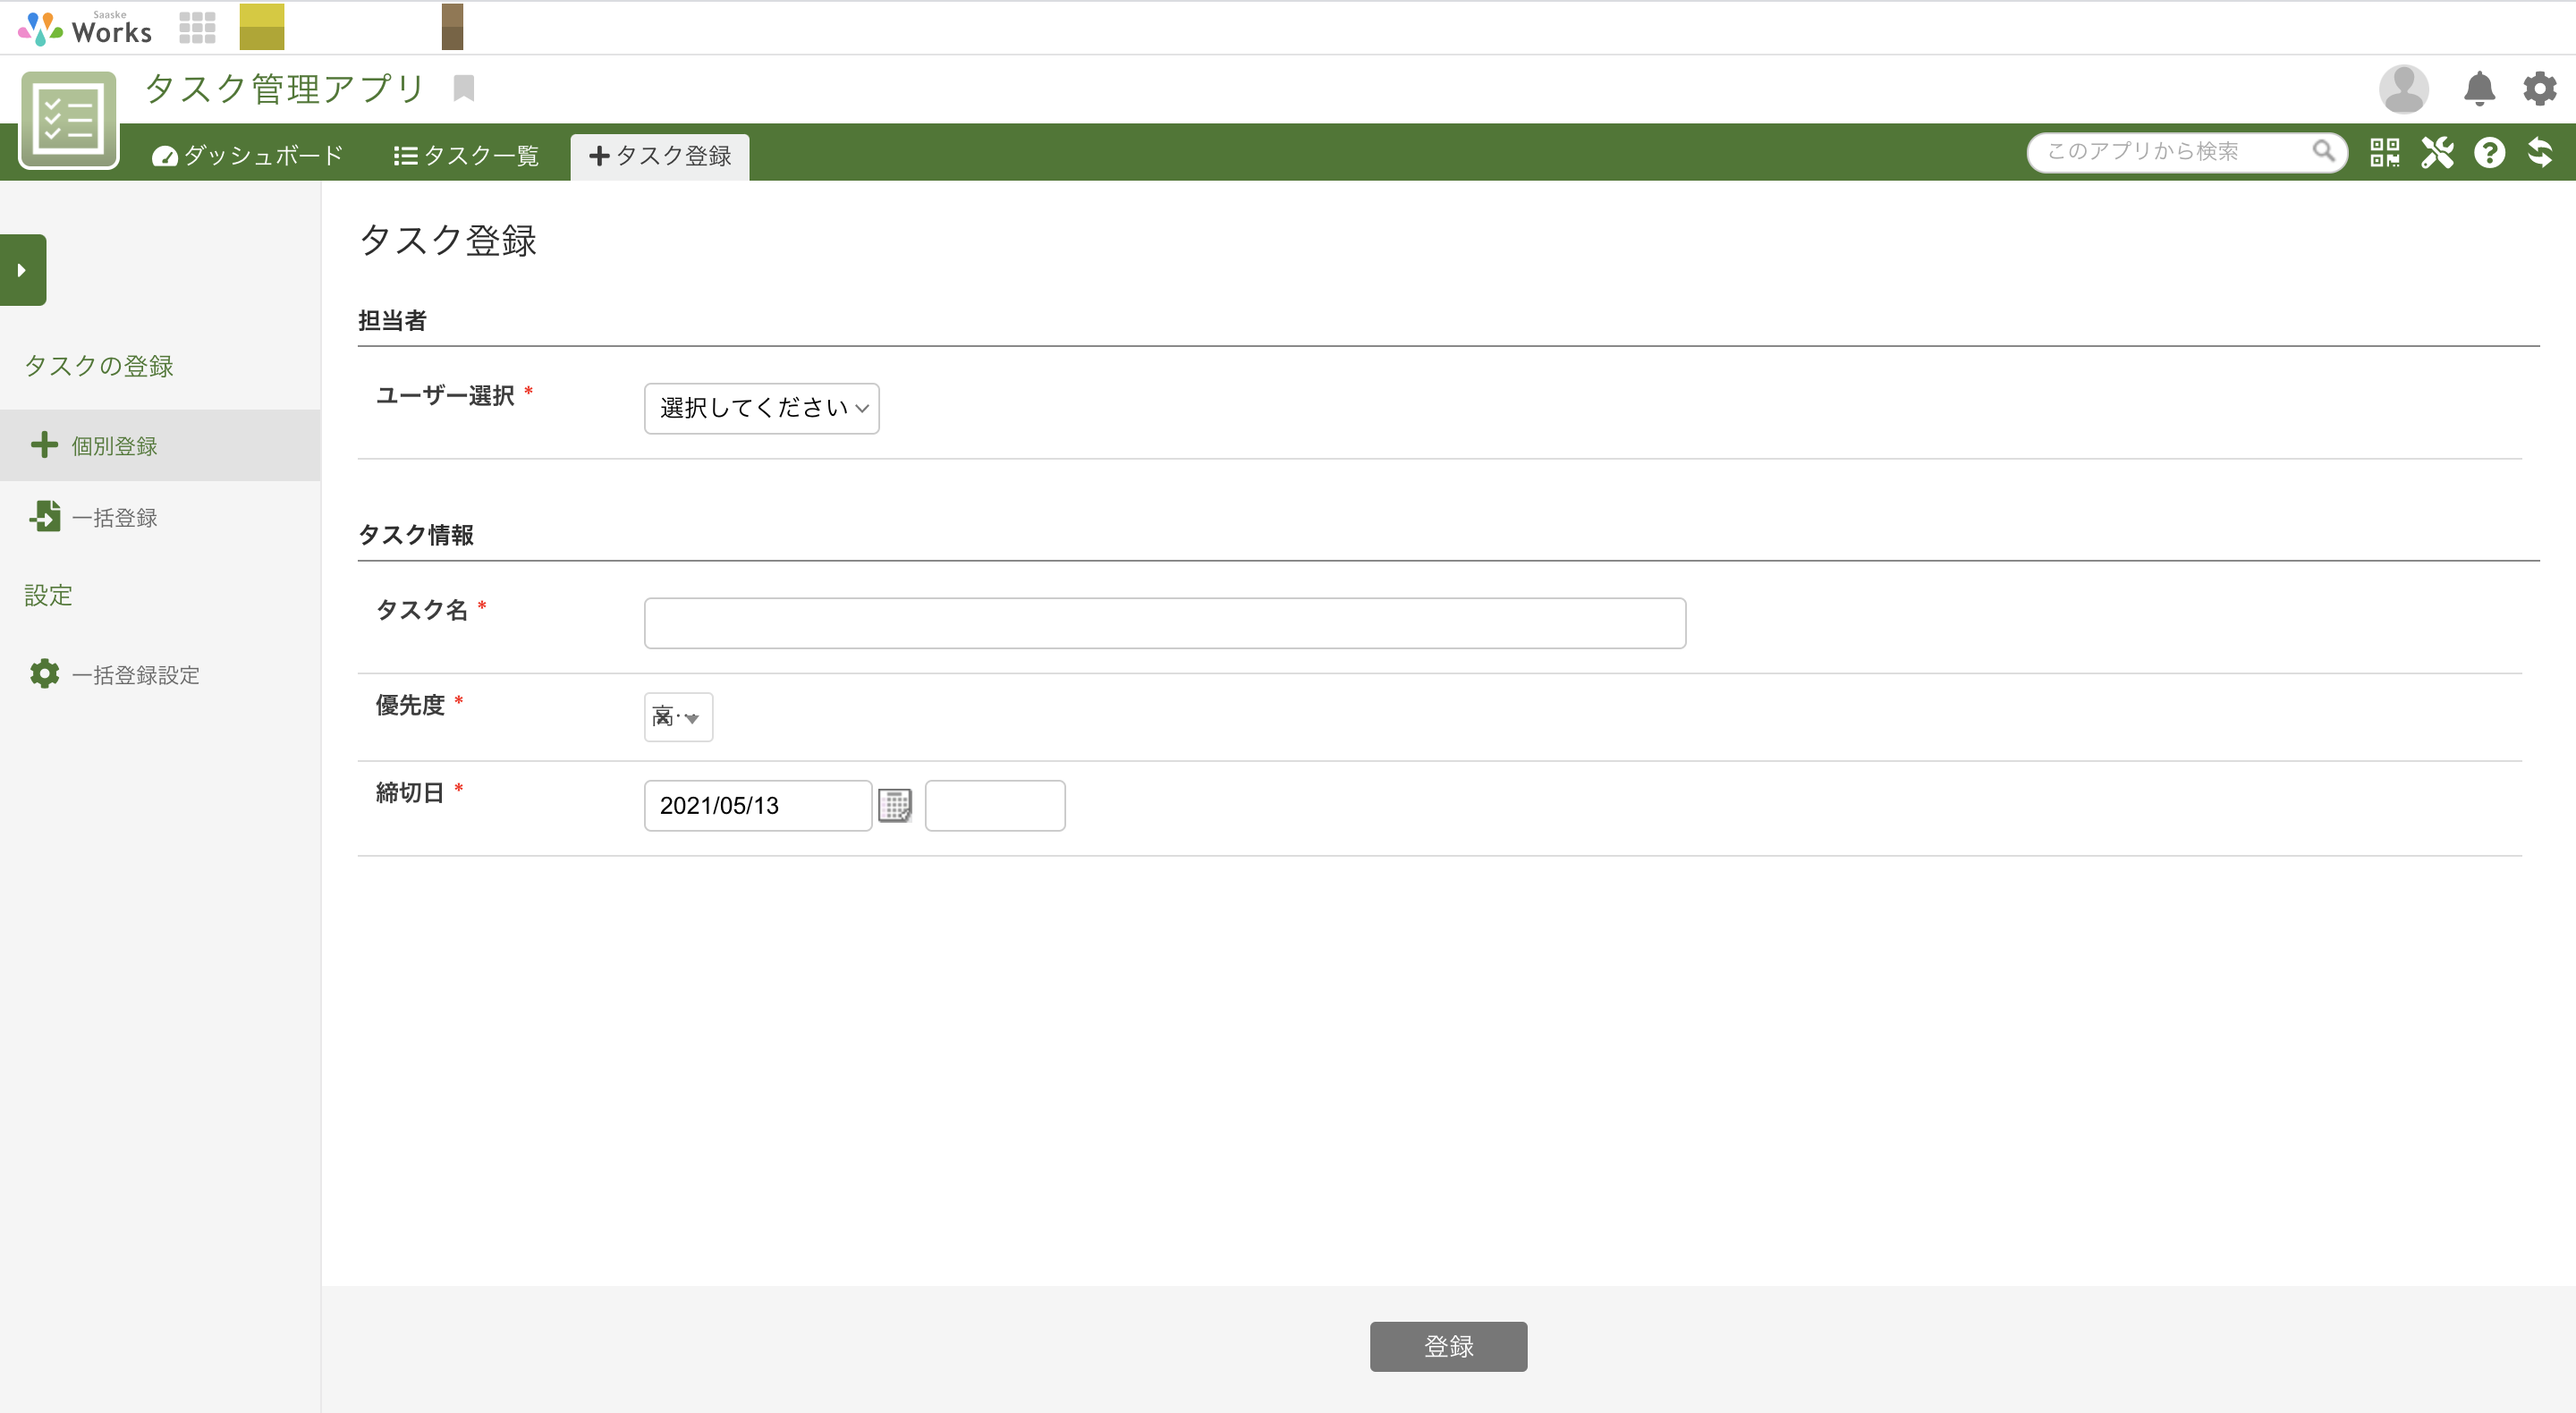Click the calendar icon next to 締切日
Screen dimensions: 2576x1413
(896, 805)
